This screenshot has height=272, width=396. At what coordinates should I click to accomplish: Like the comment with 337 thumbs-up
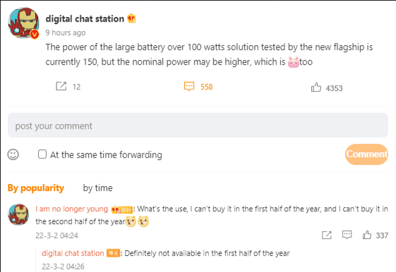[367, 235]
